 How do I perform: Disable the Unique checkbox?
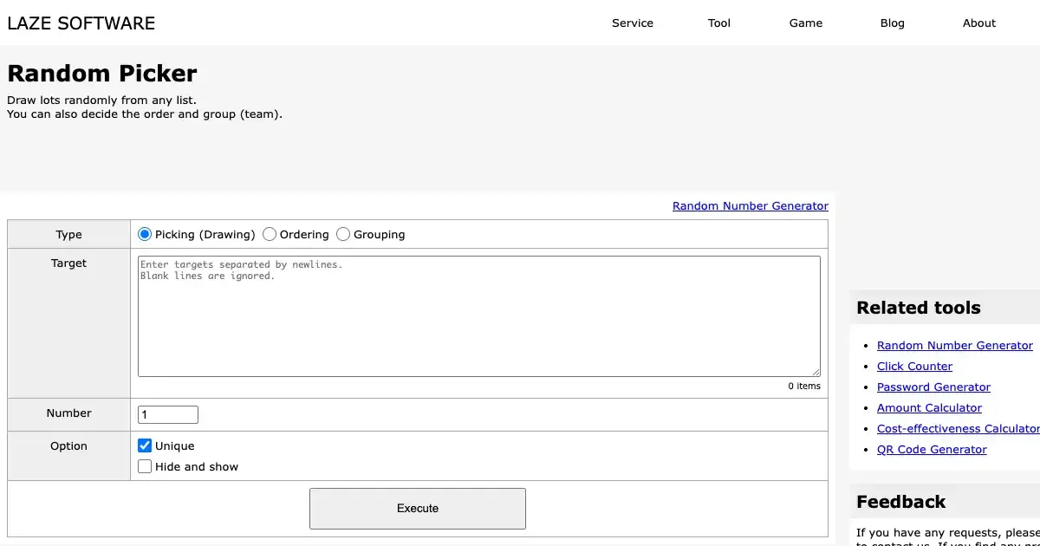(145, 445)
